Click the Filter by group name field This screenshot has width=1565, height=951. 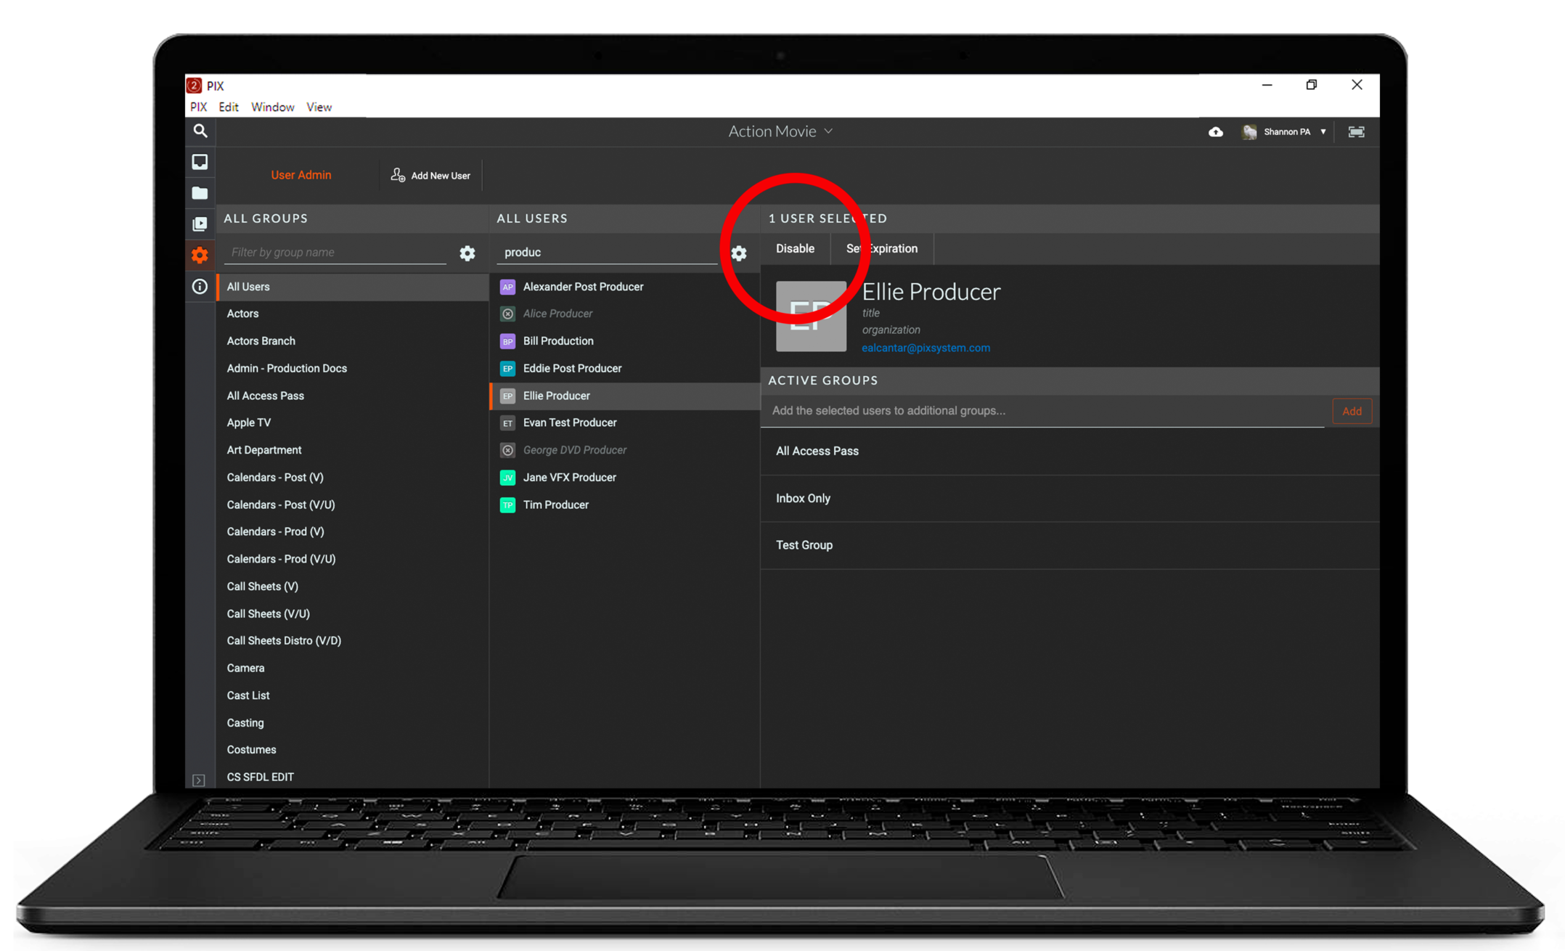tap(335, 252)
